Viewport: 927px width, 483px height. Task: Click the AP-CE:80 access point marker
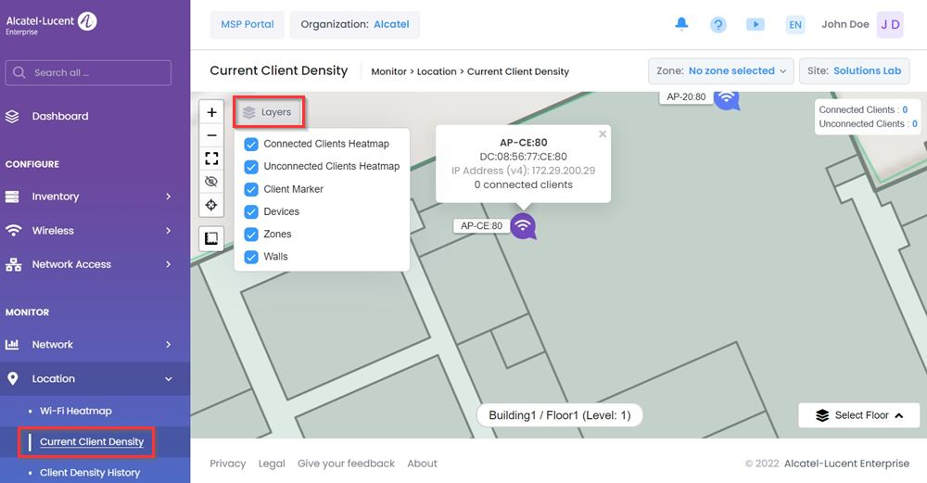click(x=523, y=226)
